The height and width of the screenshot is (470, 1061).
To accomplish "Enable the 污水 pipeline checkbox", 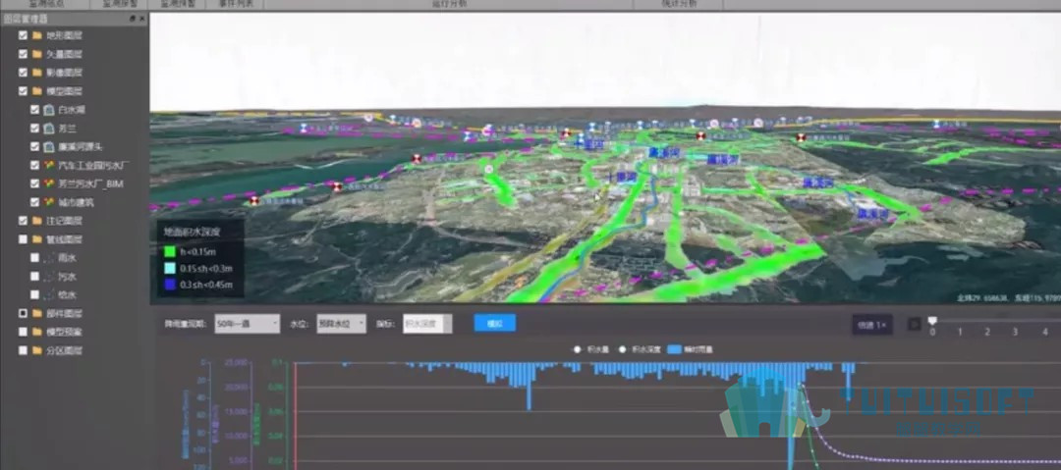I will tap(34, 277).
